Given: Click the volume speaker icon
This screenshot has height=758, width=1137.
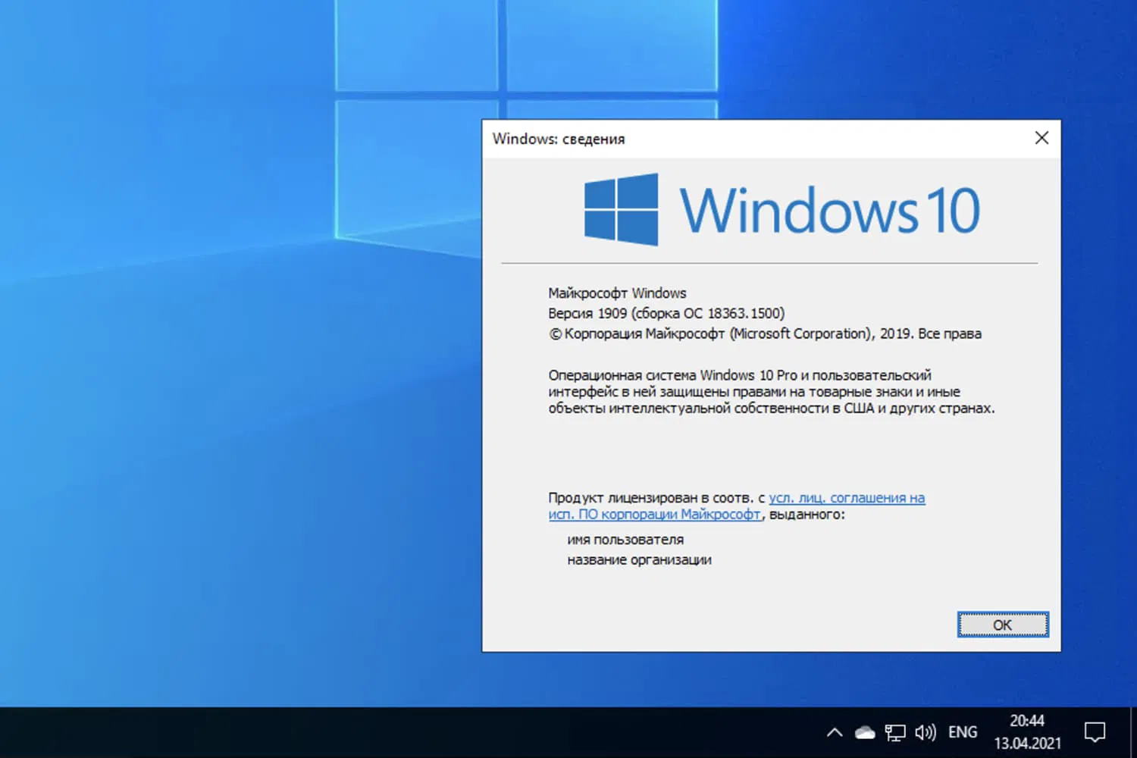Looking at the screenshot, I should [926, 731].
